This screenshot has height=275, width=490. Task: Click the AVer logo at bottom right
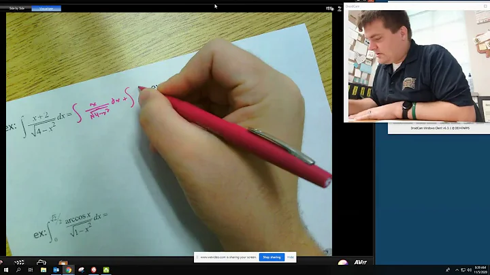360,262
